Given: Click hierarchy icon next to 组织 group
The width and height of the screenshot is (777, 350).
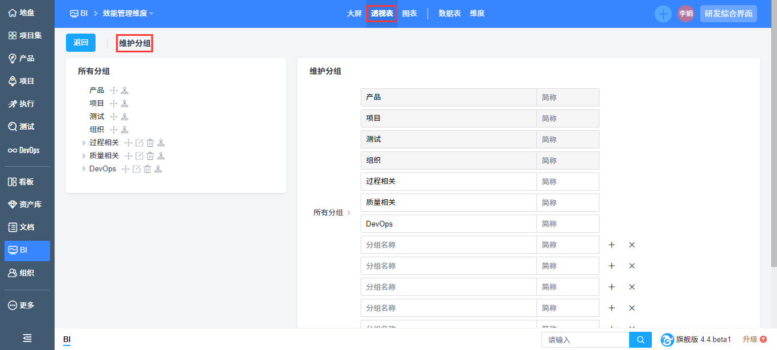Looking at the screenshot, I should [125, 130].
